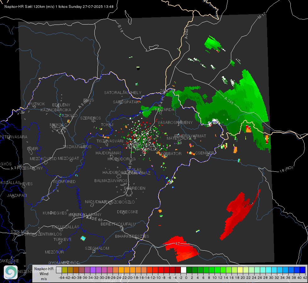Viewport: 308px width, 283px height.
Task: Click the radar title text with date 27-07-2025
Action: (59, 7)
